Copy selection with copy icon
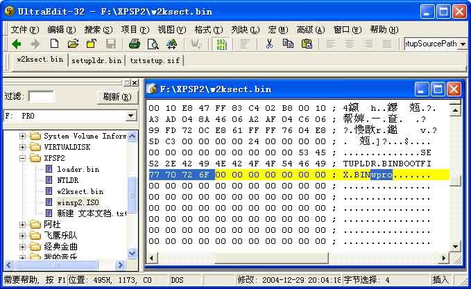Screen dimensions: 471x289 [288, 44]
